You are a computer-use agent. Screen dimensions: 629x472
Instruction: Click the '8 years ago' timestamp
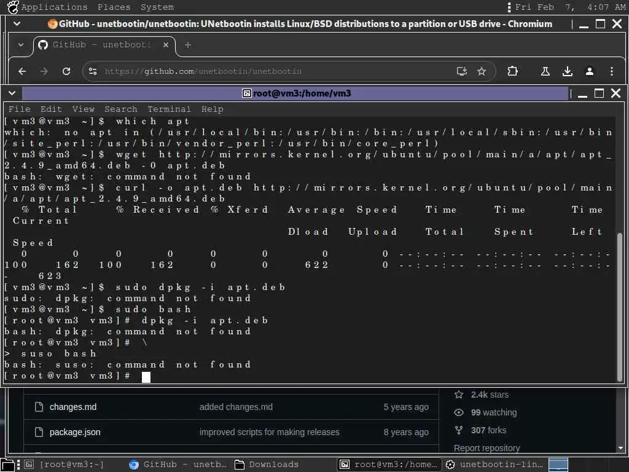click(405, 432)
